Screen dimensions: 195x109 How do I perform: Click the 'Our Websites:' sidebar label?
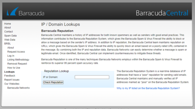coord(12,84)
